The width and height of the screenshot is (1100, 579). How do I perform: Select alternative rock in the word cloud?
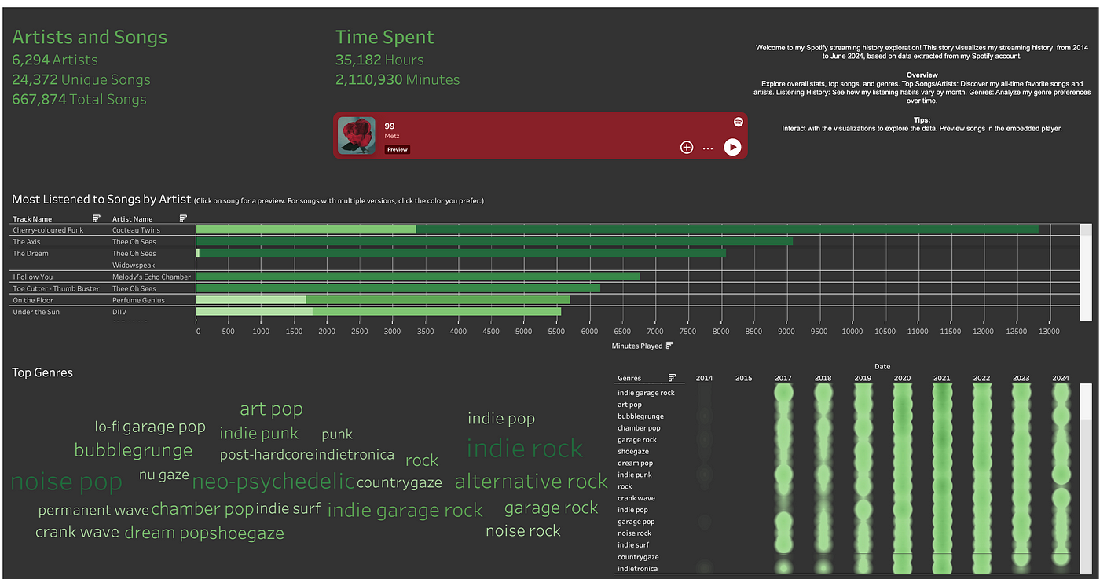pos(531,482)
